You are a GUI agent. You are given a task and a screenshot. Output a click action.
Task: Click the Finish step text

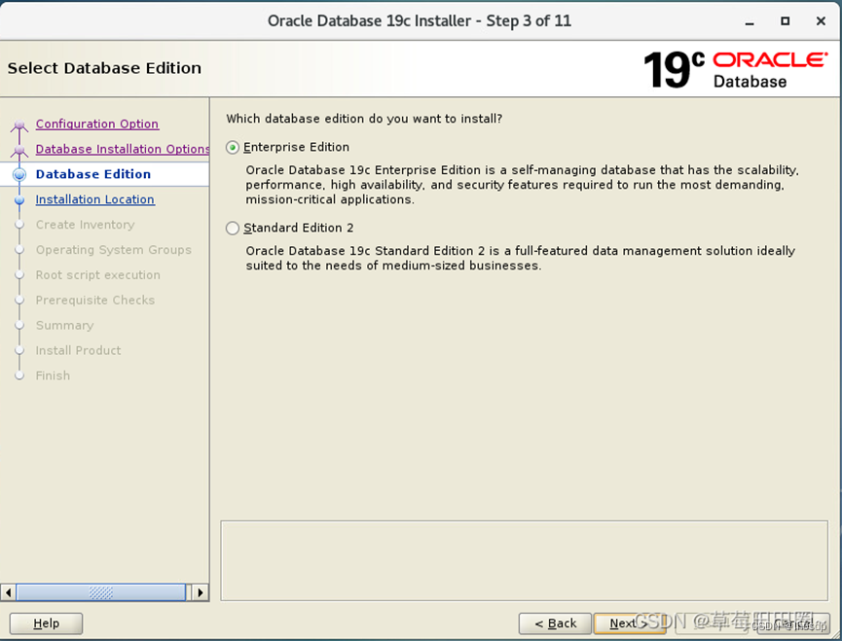click(x=53, y=376)
